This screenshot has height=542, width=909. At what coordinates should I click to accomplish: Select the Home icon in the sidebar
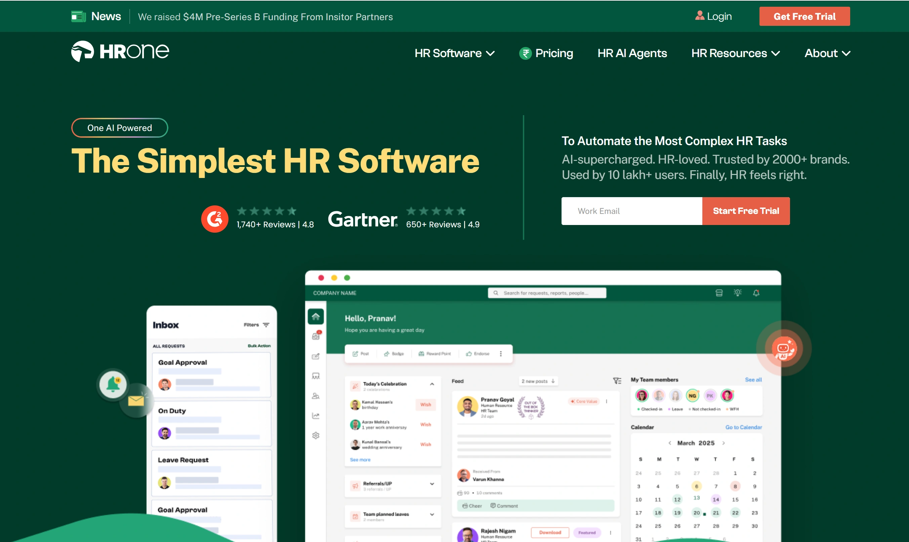pos(316,317)
